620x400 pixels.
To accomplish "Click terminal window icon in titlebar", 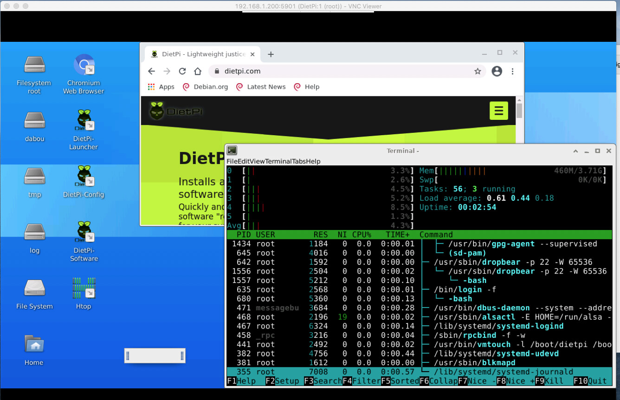I will tap(232, 151).
